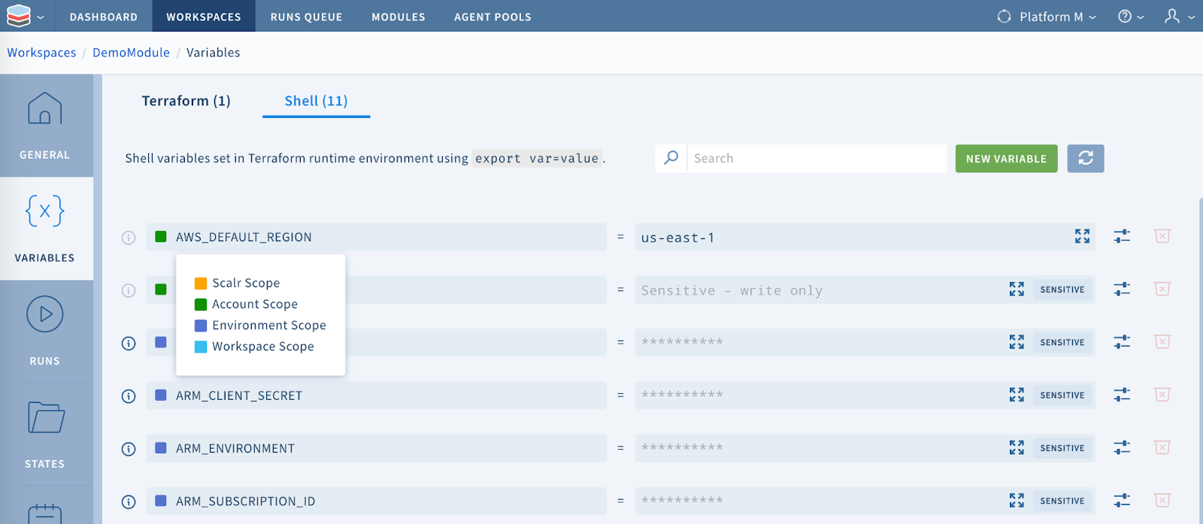Viewport: 1203px width, 524px height.
Task: Toggle Sensitive on row above ARM_CLIENT_SECRET
Action: 1062,342
